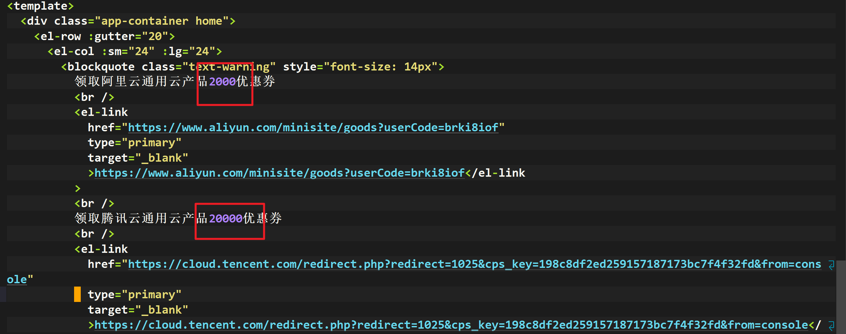The width and height of the screenshot is (846, 334).
Task: Click type="primary" on the cursor-marked line
Action: [135, 295]
